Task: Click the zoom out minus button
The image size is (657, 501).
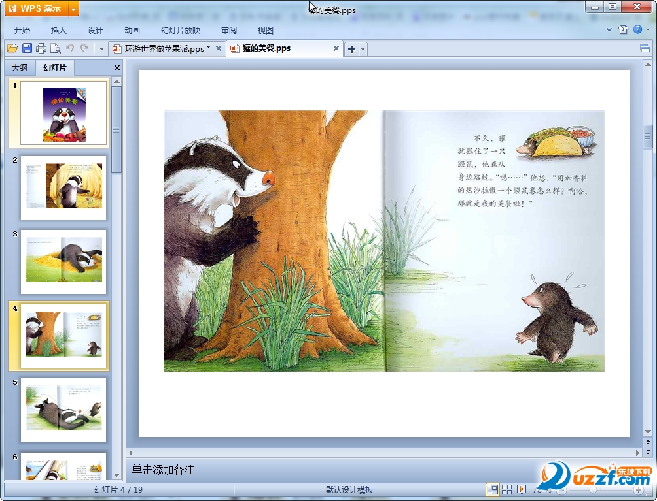Action: [x=561, y=490]
